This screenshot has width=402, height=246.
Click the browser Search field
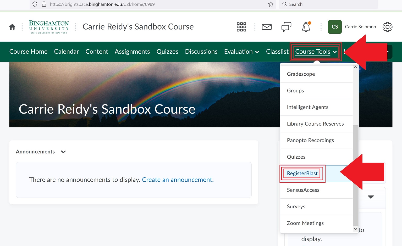330,4
